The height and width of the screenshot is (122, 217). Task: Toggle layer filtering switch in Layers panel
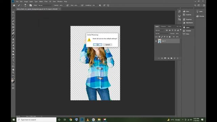[180, 30]
